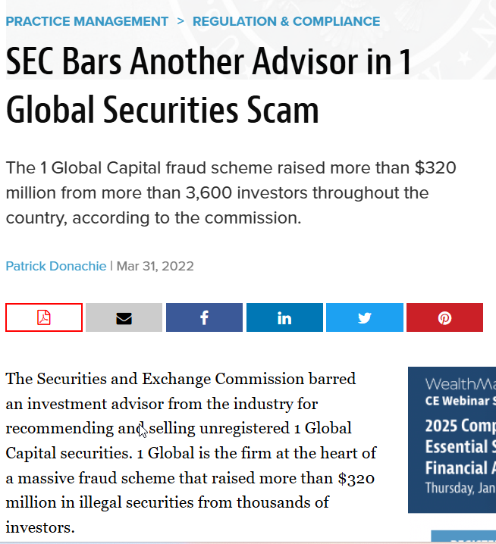Pin the article on Pinterest
This screenshot has width=496, height=544.
444,317
